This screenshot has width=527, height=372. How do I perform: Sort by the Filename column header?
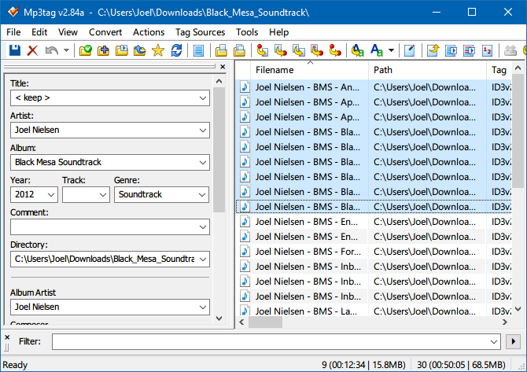[x=310, y=70]
